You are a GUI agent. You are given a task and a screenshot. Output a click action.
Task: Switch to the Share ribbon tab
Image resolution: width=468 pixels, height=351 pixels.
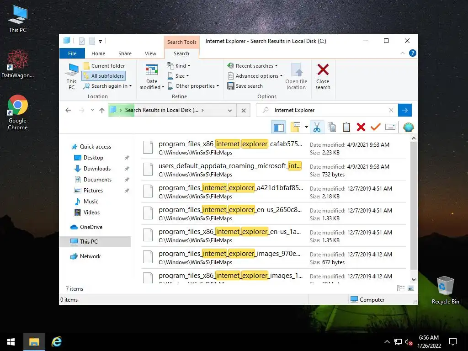(125, 53)
